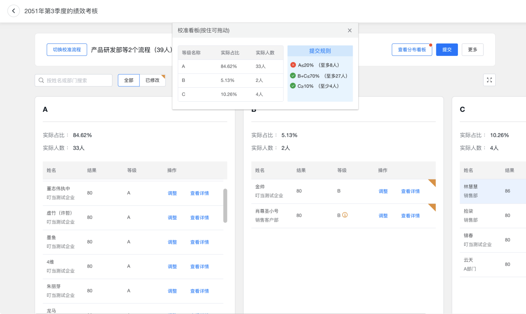Image resolution: width=526 pixels, height=314 pixels.
Task: Click 切换校准流程 button
Action: 67,50
